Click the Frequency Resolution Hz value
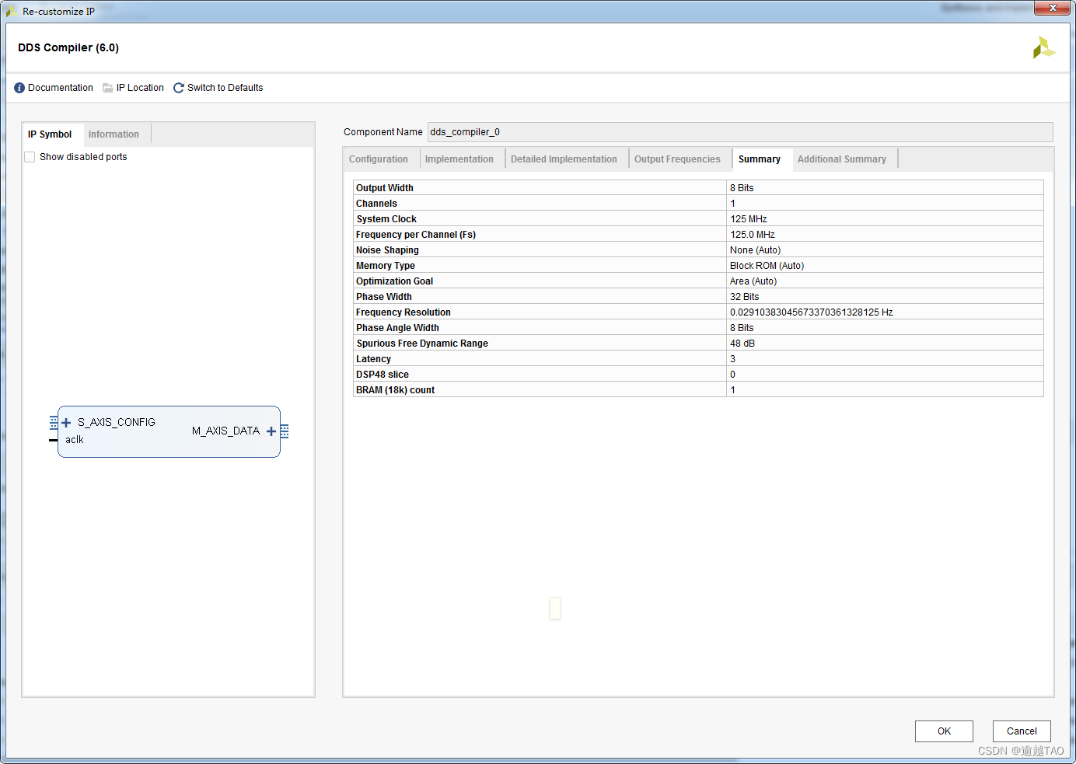 point(812,312)
